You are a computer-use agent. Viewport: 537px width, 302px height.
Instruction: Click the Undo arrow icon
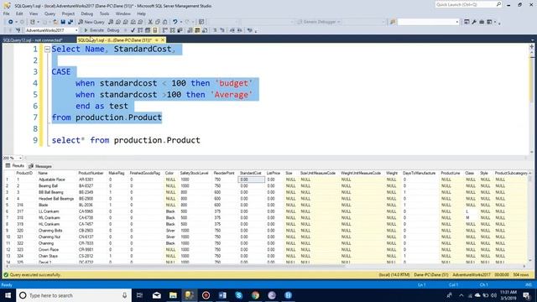[x=175, y=22]
